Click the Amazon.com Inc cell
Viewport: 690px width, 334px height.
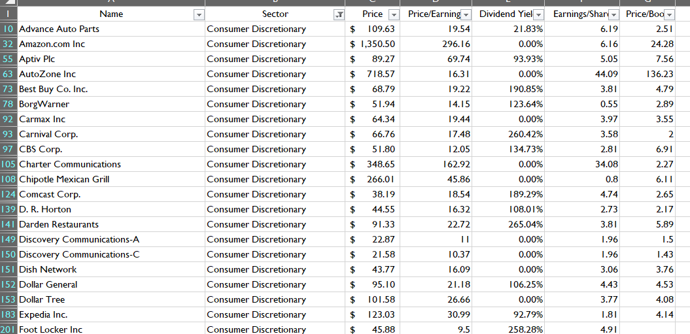pyautogui.click(x=111, y=44)
